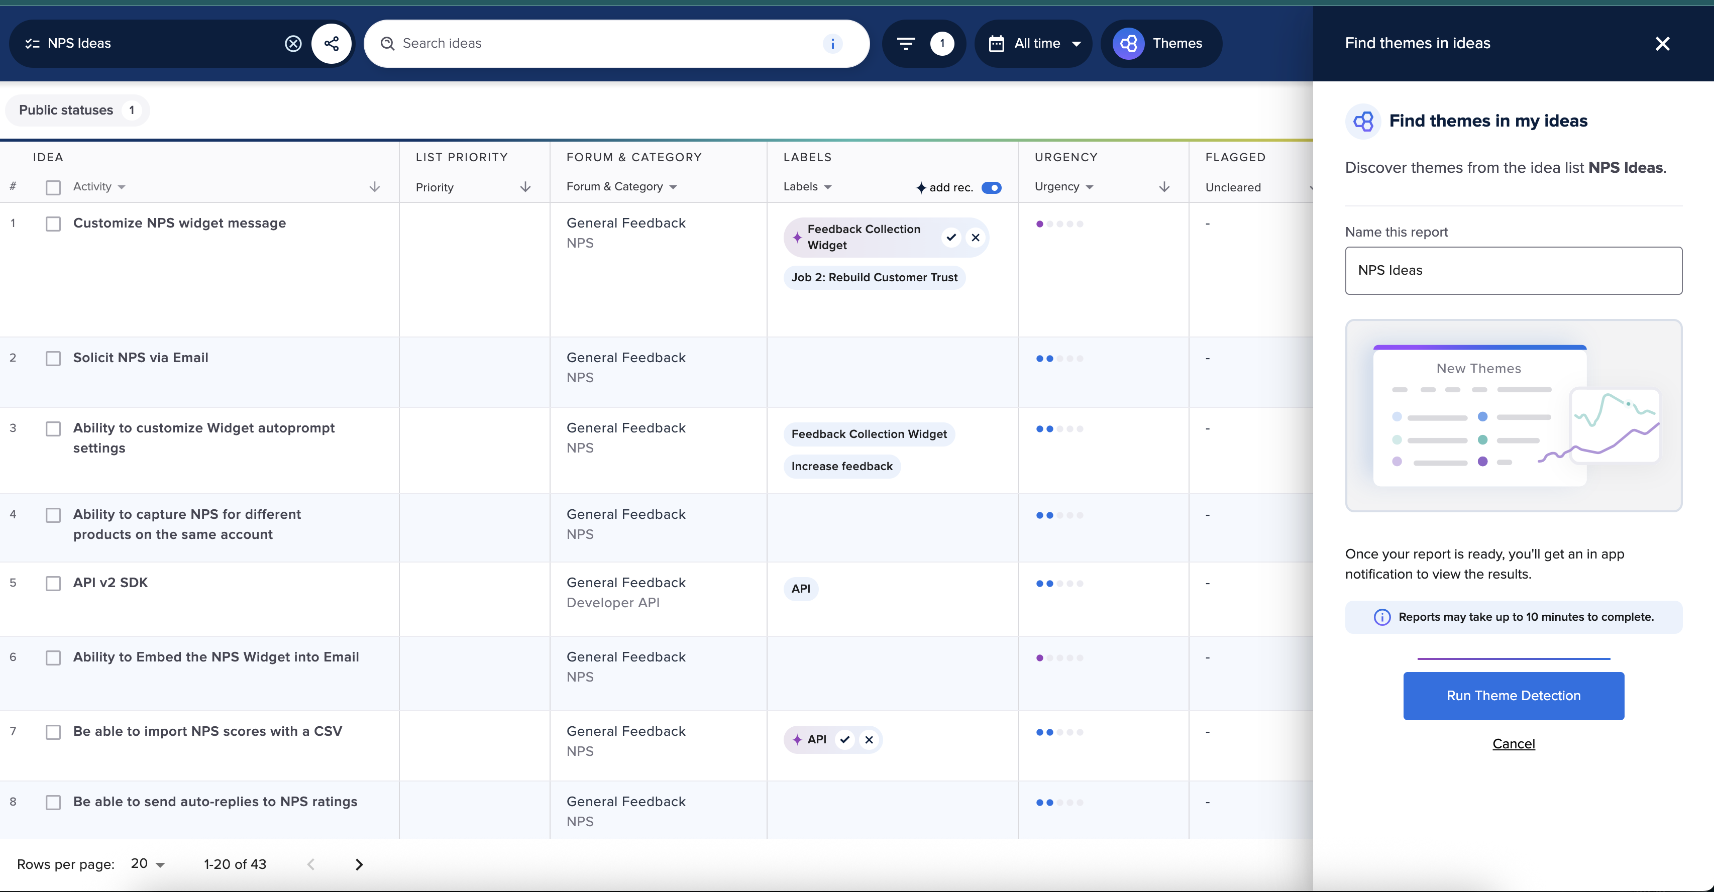Clear the NPS Ideas saved view with X icon
The height and width of the screenshot is (892, 1714).
[x=293, y=43]
